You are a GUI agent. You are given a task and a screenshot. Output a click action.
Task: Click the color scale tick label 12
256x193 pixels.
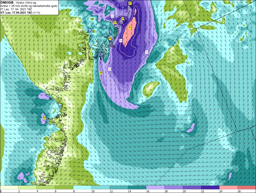click(111, 191)
